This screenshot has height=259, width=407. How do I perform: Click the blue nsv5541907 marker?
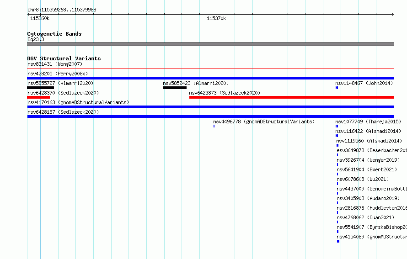coord(337,232)
